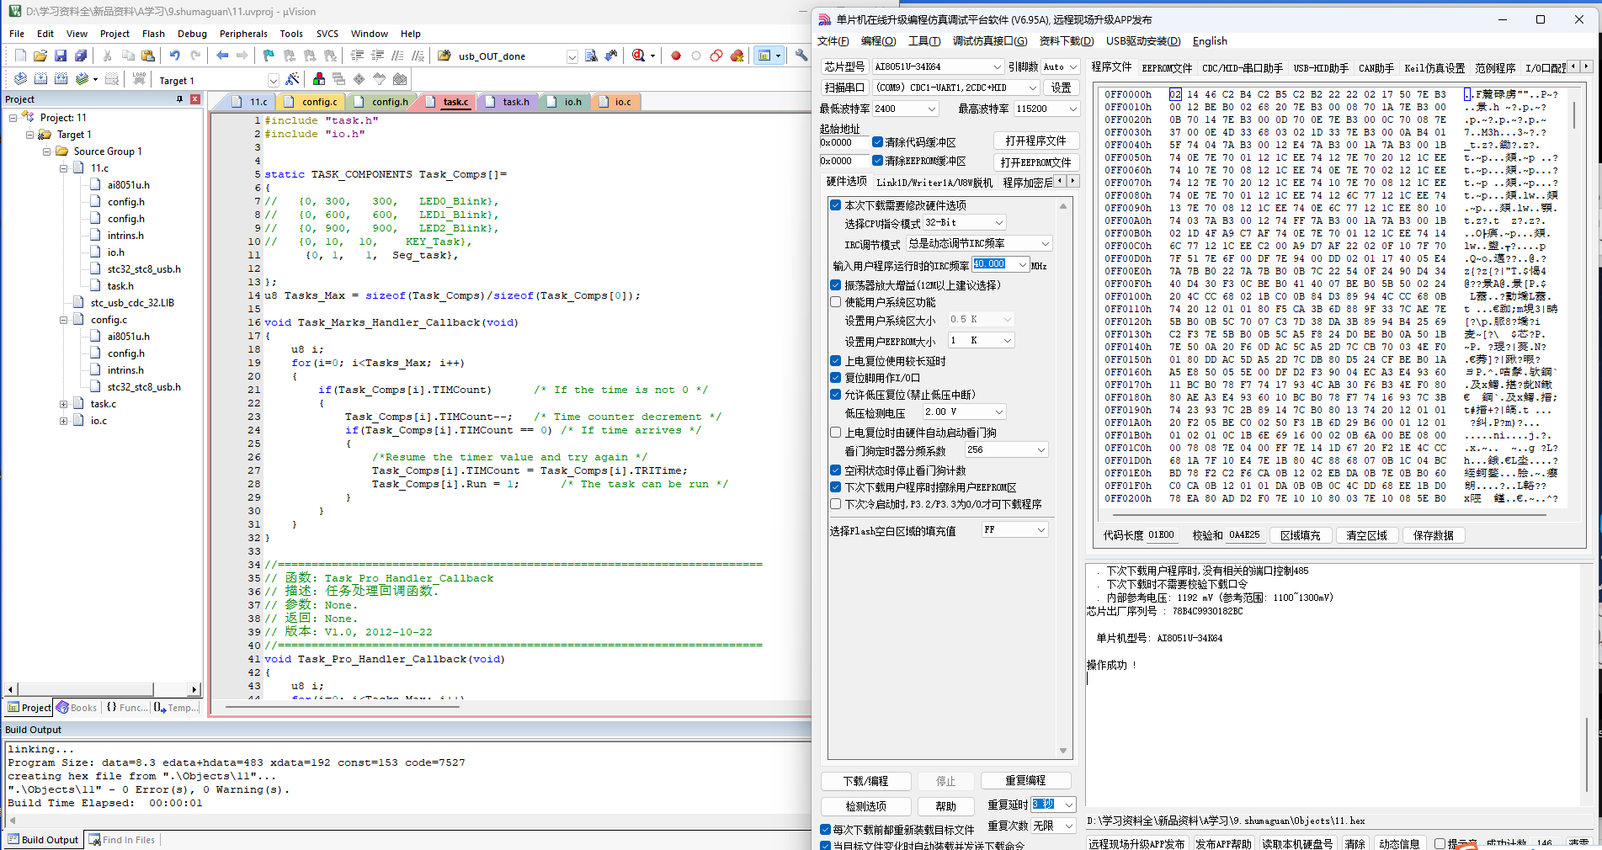Open configuration wrench icon
This screenshot has width=1602, height=850.
click(x=801, y=56)
